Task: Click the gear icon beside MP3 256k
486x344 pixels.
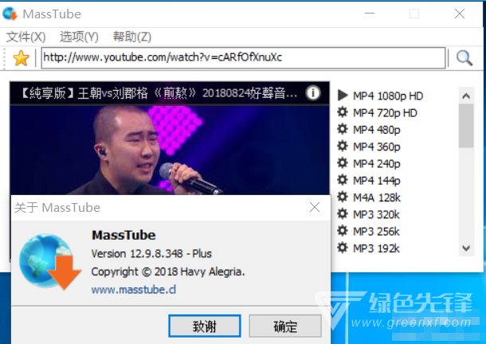Action: pyautogui.click(x=343, y=231)
